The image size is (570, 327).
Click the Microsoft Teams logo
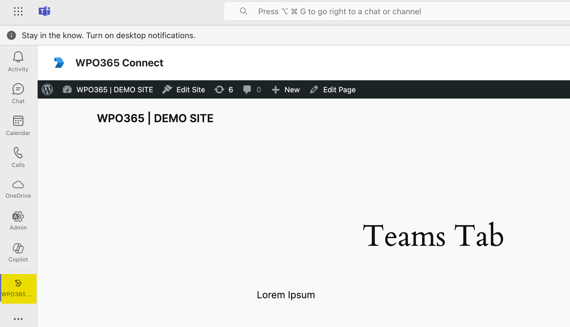(44, 11)
